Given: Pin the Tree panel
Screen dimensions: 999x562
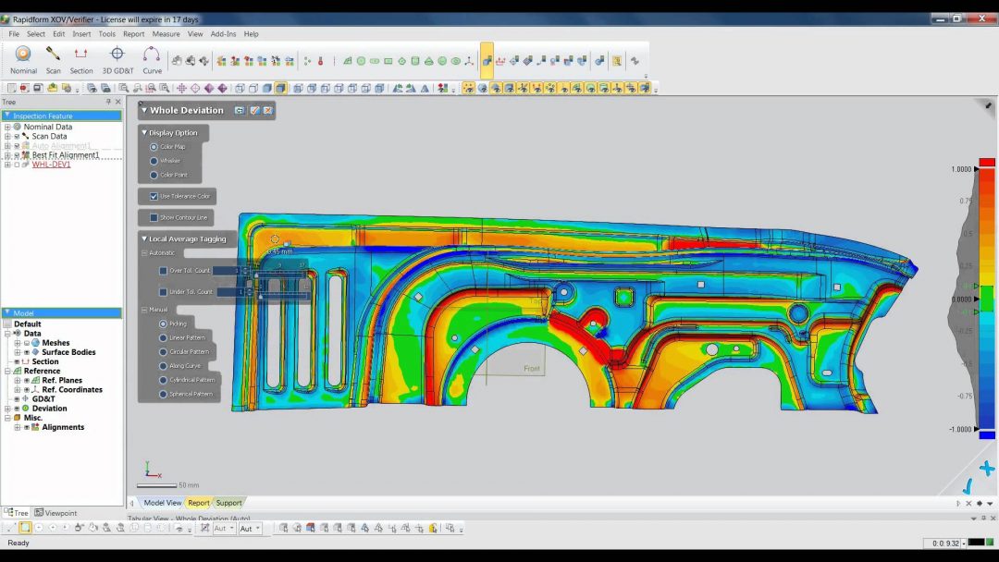Looking at the screenshot, I should (108, 102).
